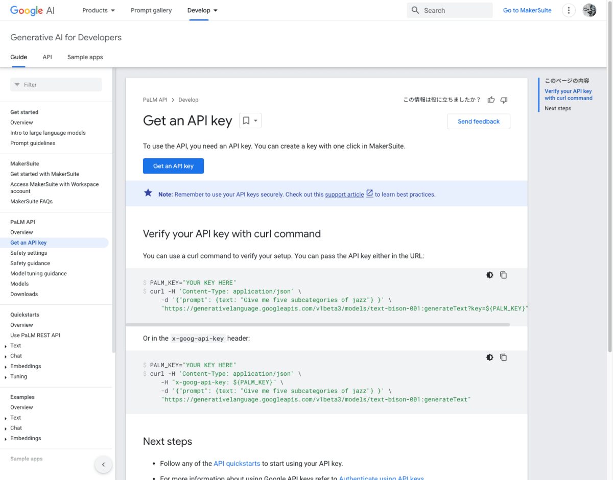The image size is (613, 480).
Task: Expand Embeddings under Examples
Action: (x=6, y=438)
